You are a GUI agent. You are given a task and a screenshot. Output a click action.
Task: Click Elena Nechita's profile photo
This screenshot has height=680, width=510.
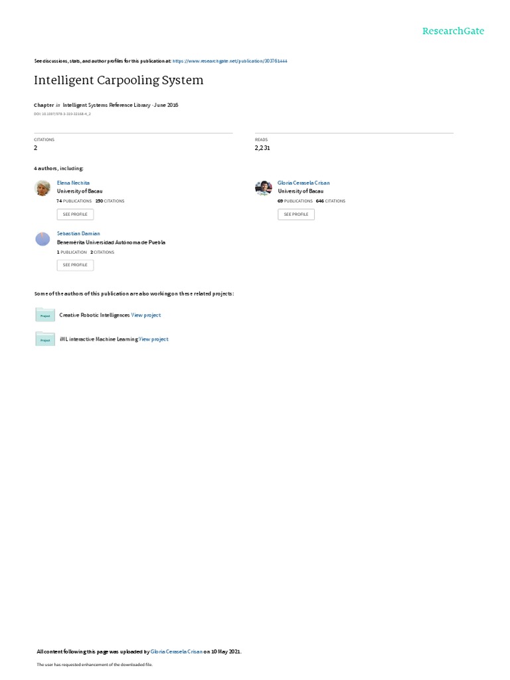tap(42, 188)
